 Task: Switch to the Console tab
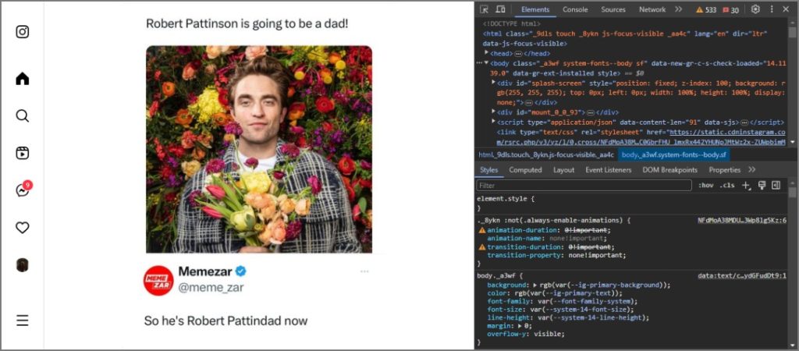(575, 9)
